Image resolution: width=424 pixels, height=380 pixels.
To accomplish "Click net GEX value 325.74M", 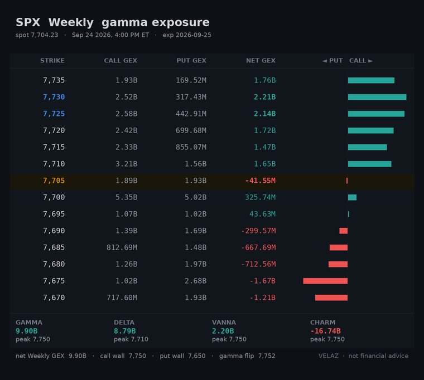I will [x=260, y=197].
